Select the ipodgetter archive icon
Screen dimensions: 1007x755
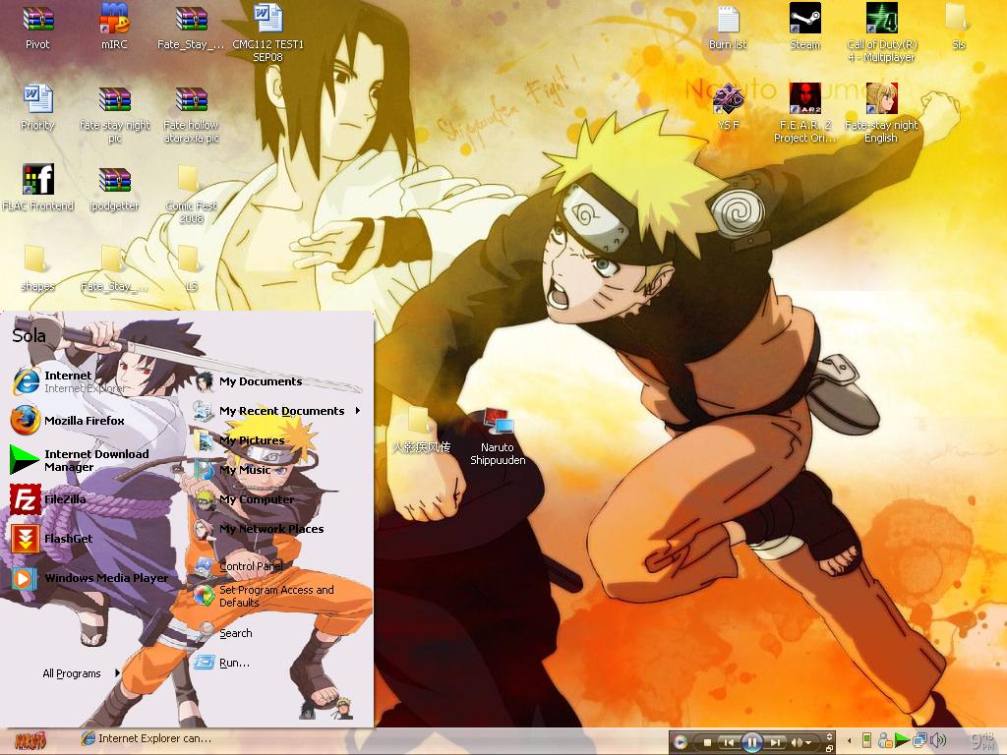click(114, 189)
